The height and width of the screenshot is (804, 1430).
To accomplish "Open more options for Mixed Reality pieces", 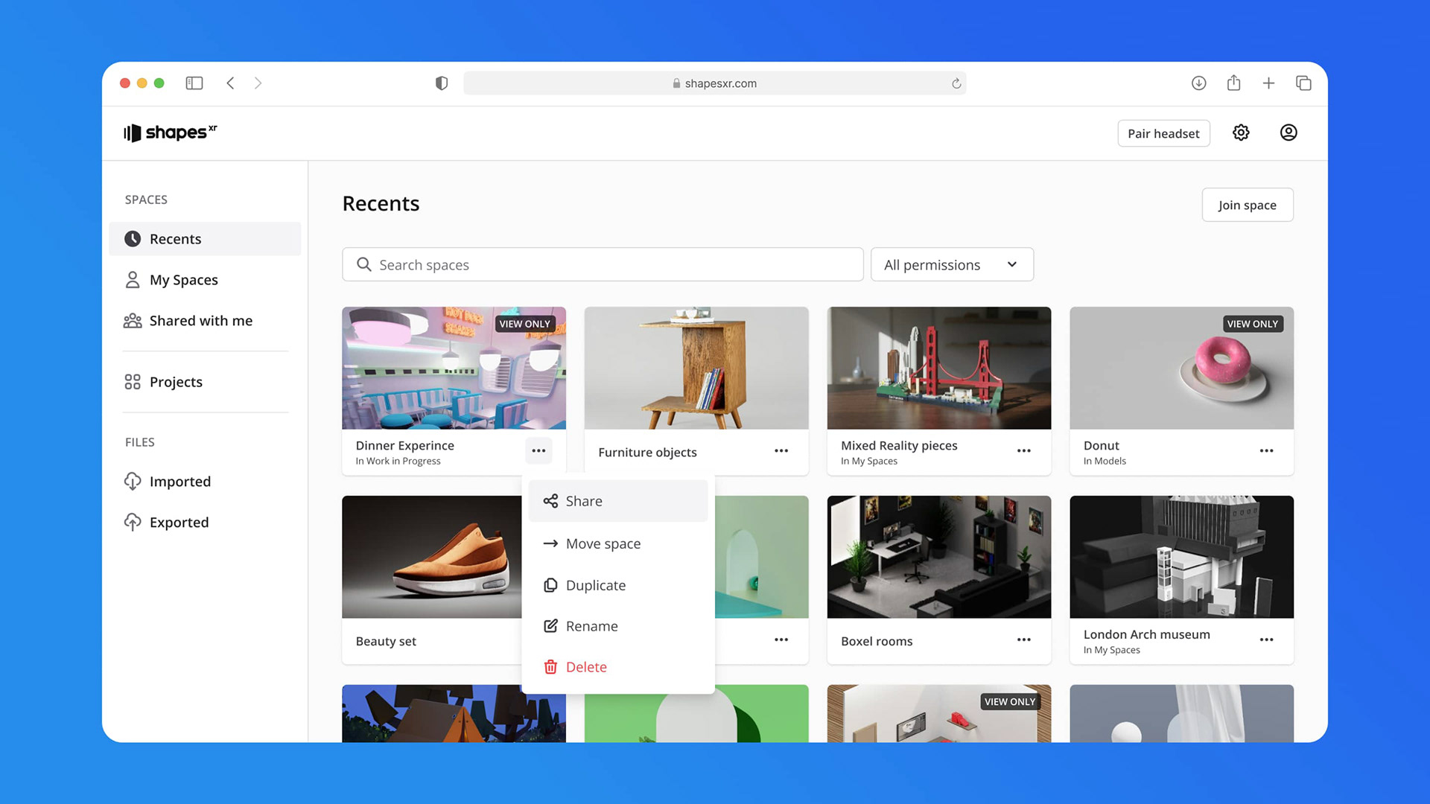I will [x=1023, y=451].
